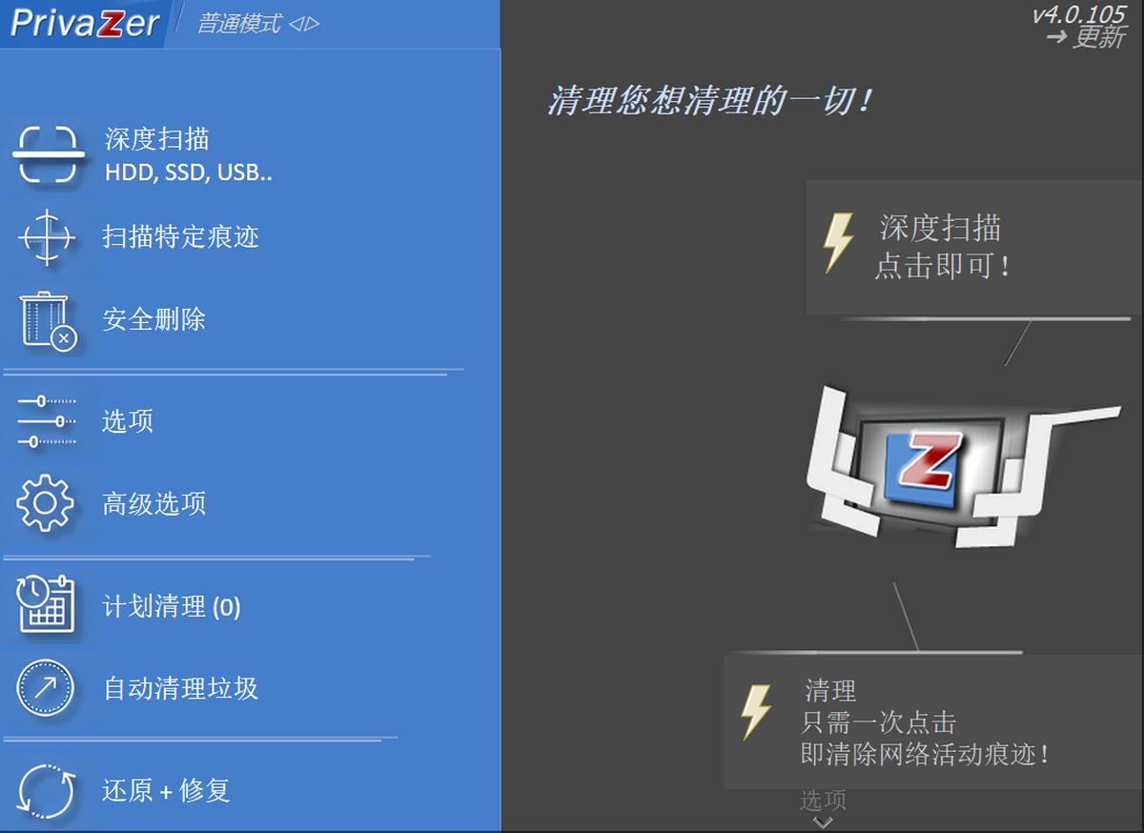1144x833 pixels.
Task: Open 安全删除 menu entry
Action: 154,319
